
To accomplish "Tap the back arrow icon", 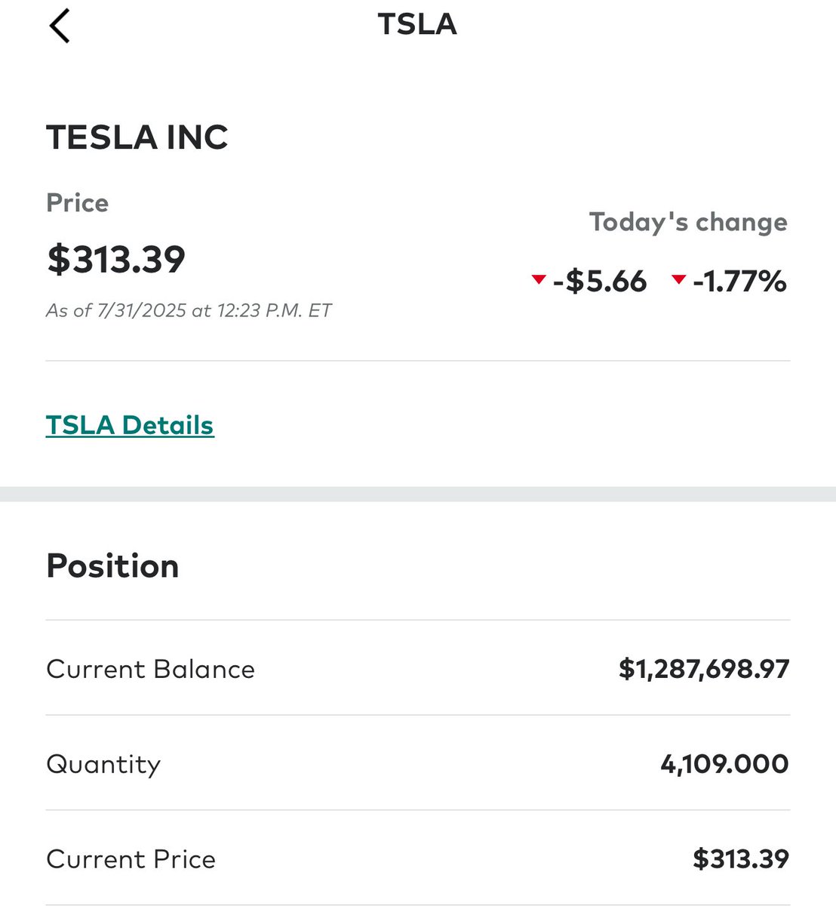I will pyautogui.click(x=60, y=26).
